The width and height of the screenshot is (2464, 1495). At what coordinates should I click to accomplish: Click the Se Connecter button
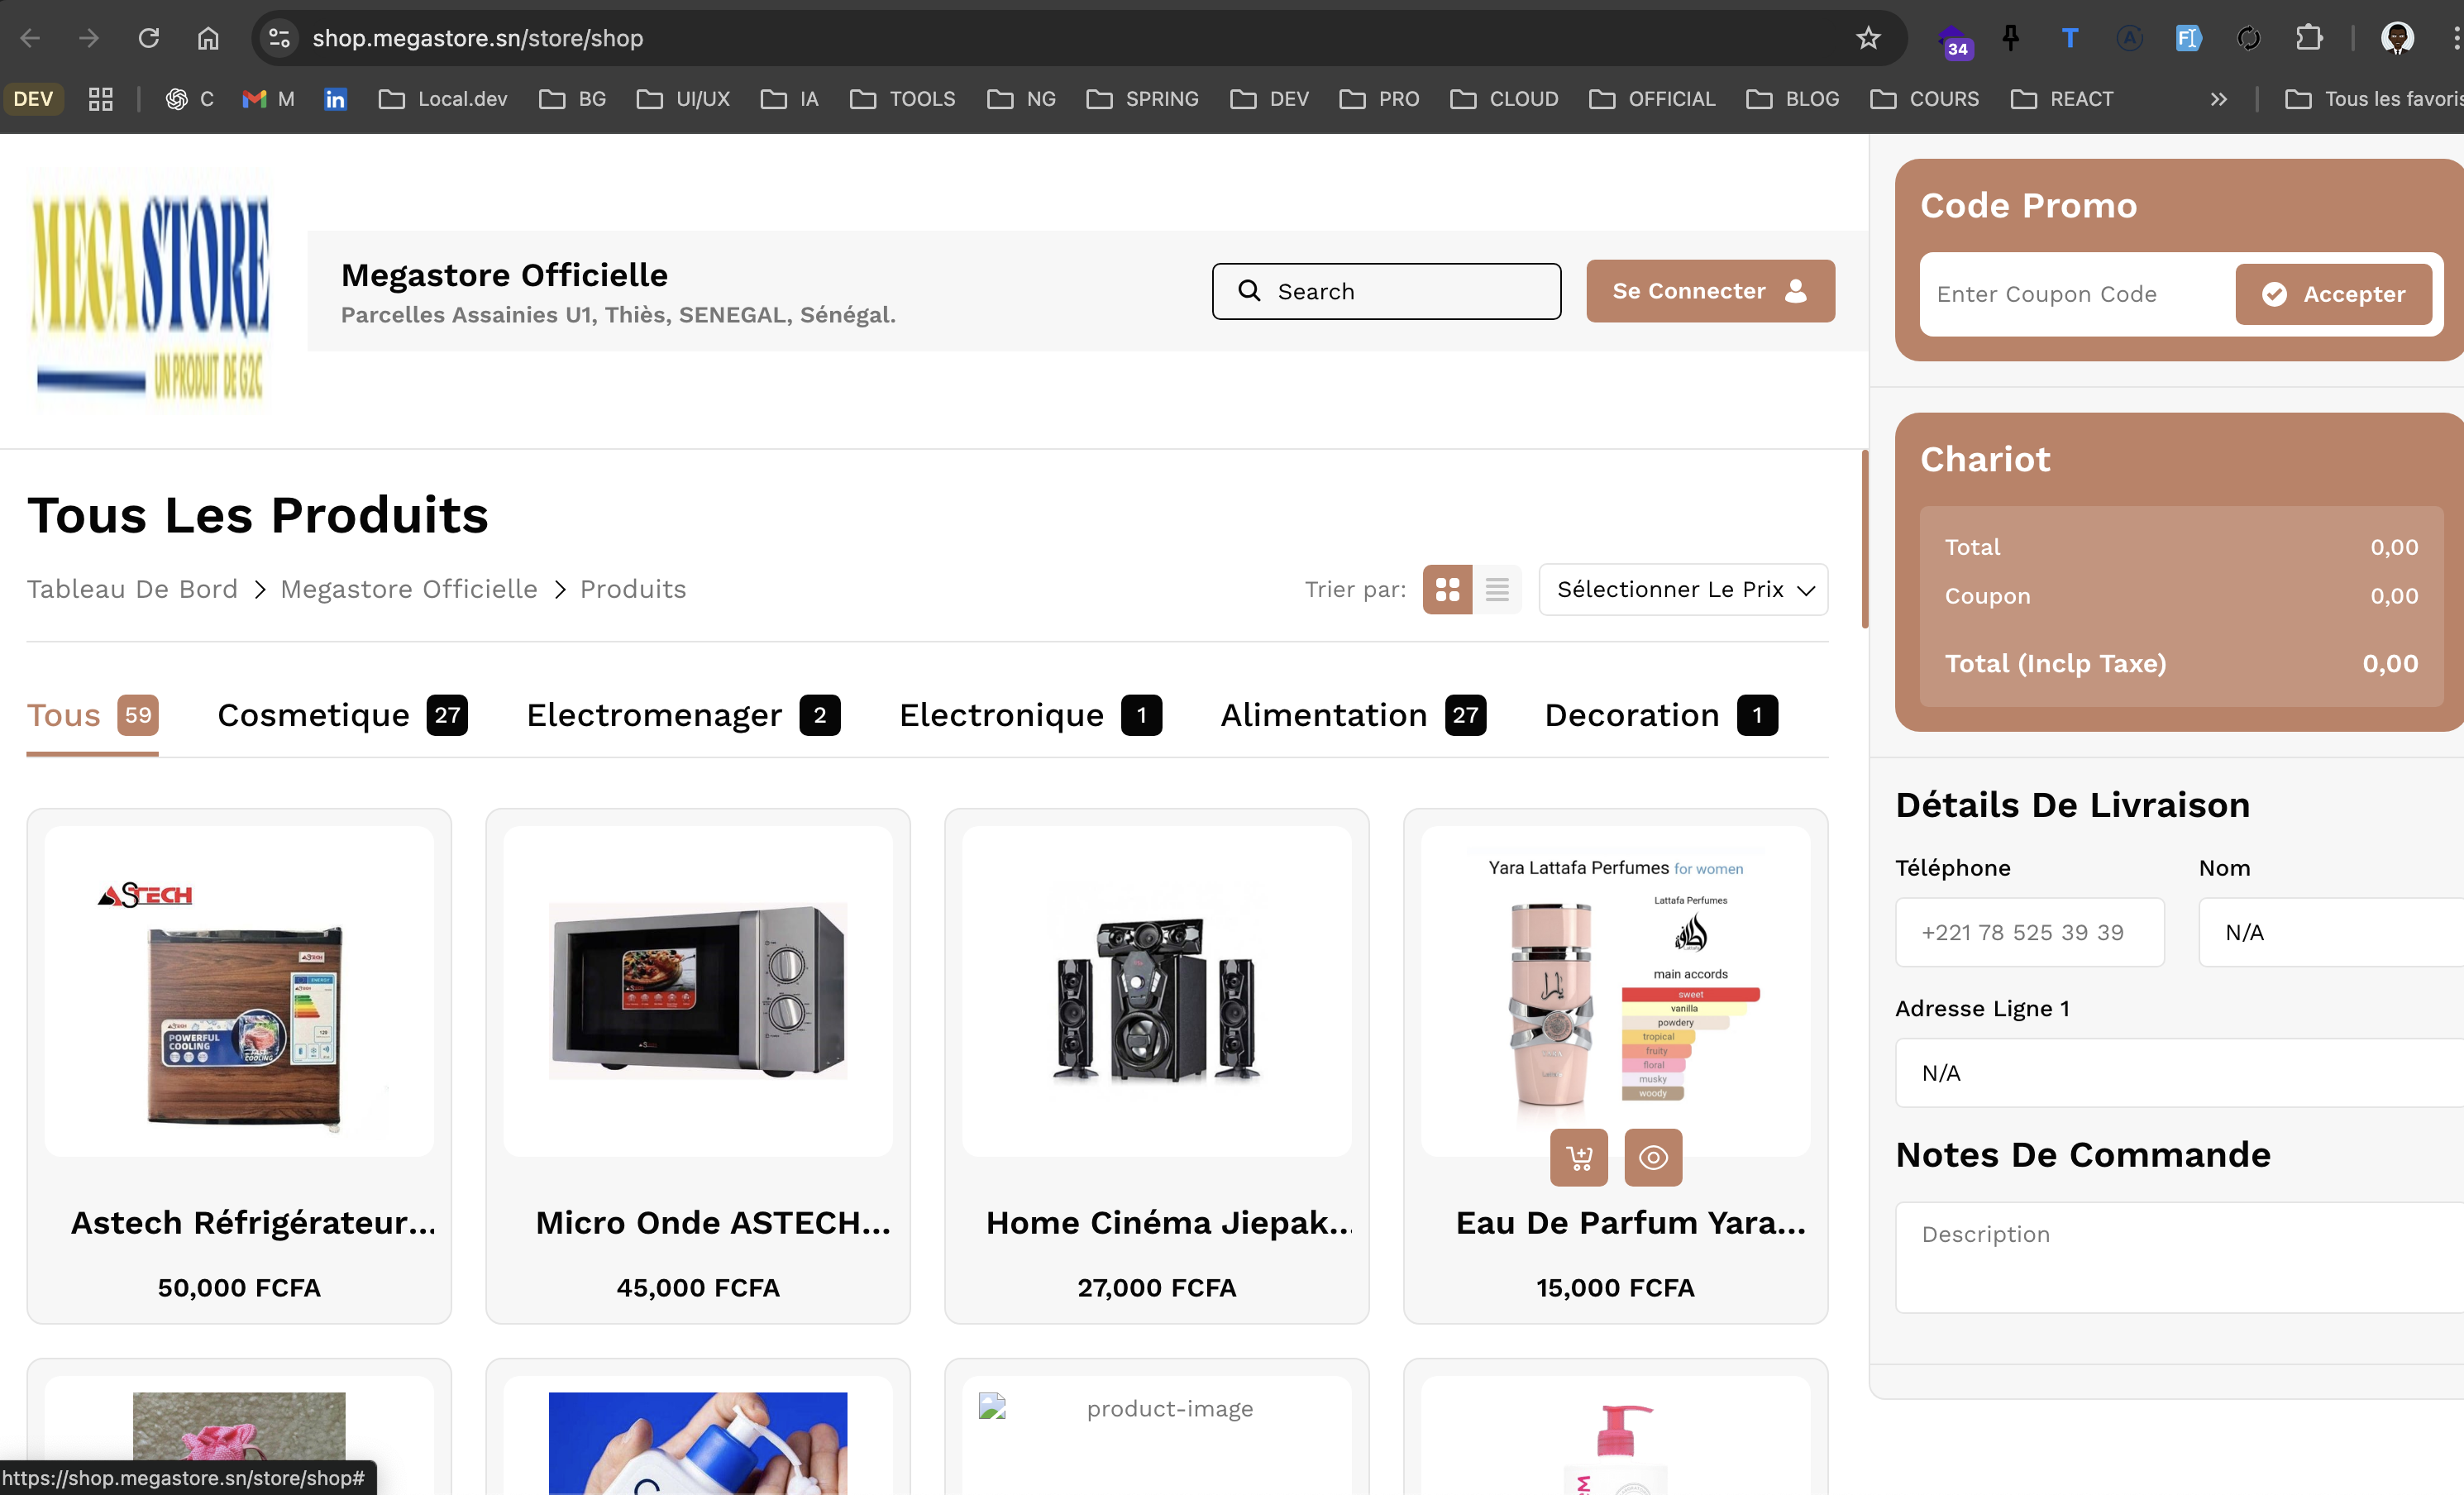[1709, 291]
